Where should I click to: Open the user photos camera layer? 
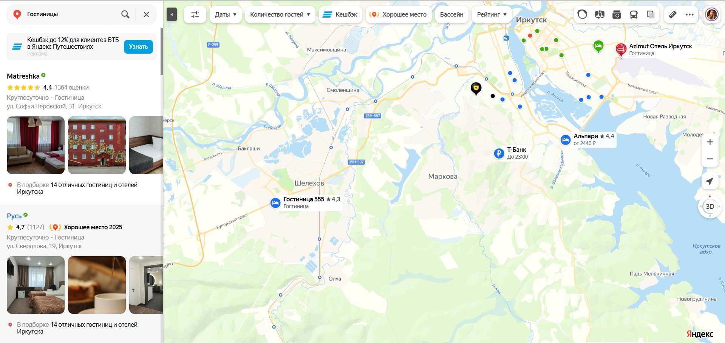click(x=617, y=15)
